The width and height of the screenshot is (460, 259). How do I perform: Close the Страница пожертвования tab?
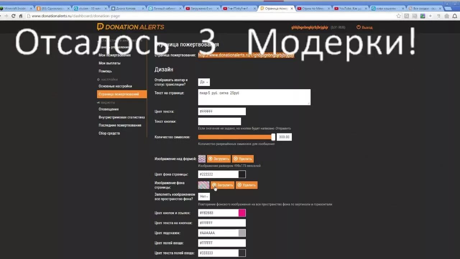pyautogui.click(x=291, y=8)
